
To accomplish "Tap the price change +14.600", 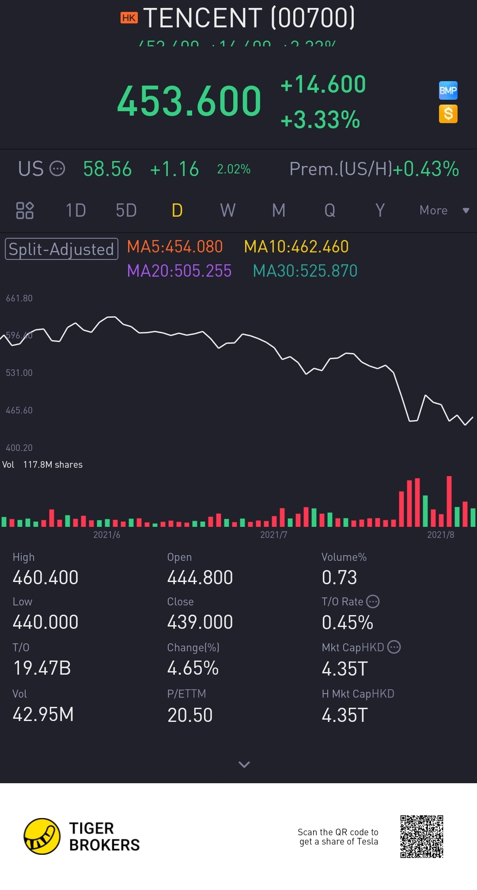I will [323, 84].
